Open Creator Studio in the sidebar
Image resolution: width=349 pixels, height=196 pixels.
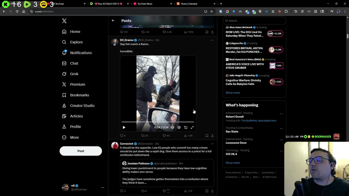click(78, 106)
